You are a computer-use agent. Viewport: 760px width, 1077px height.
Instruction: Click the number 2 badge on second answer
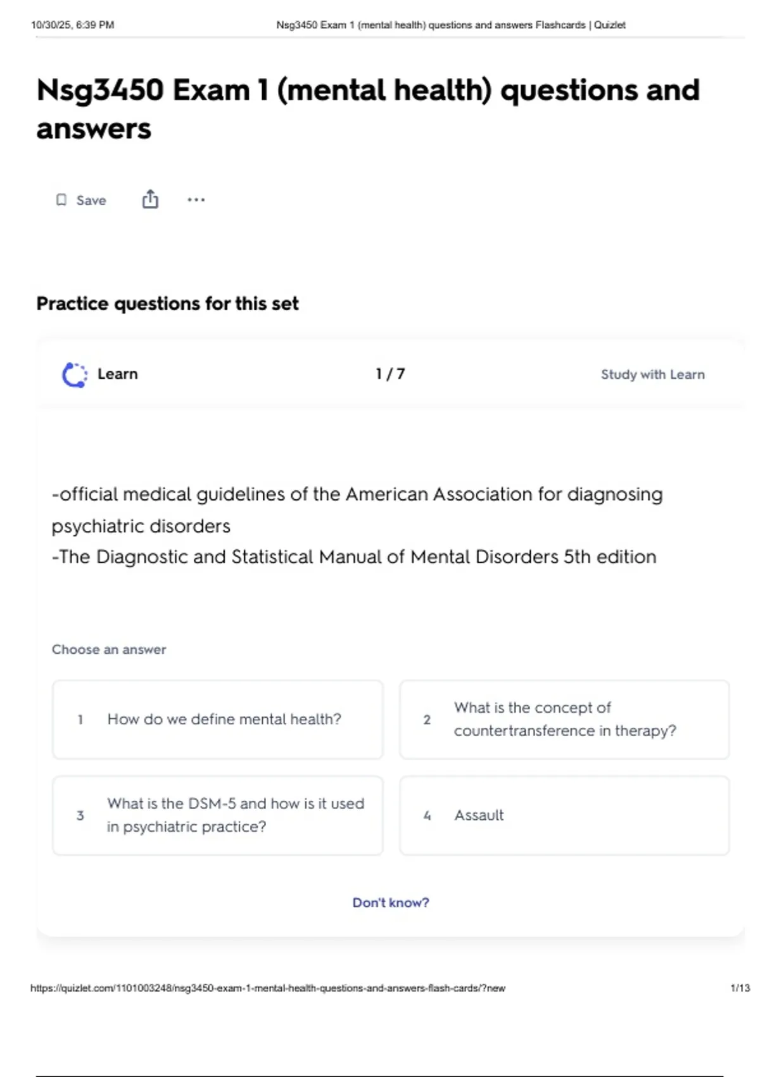click(427, 720)
